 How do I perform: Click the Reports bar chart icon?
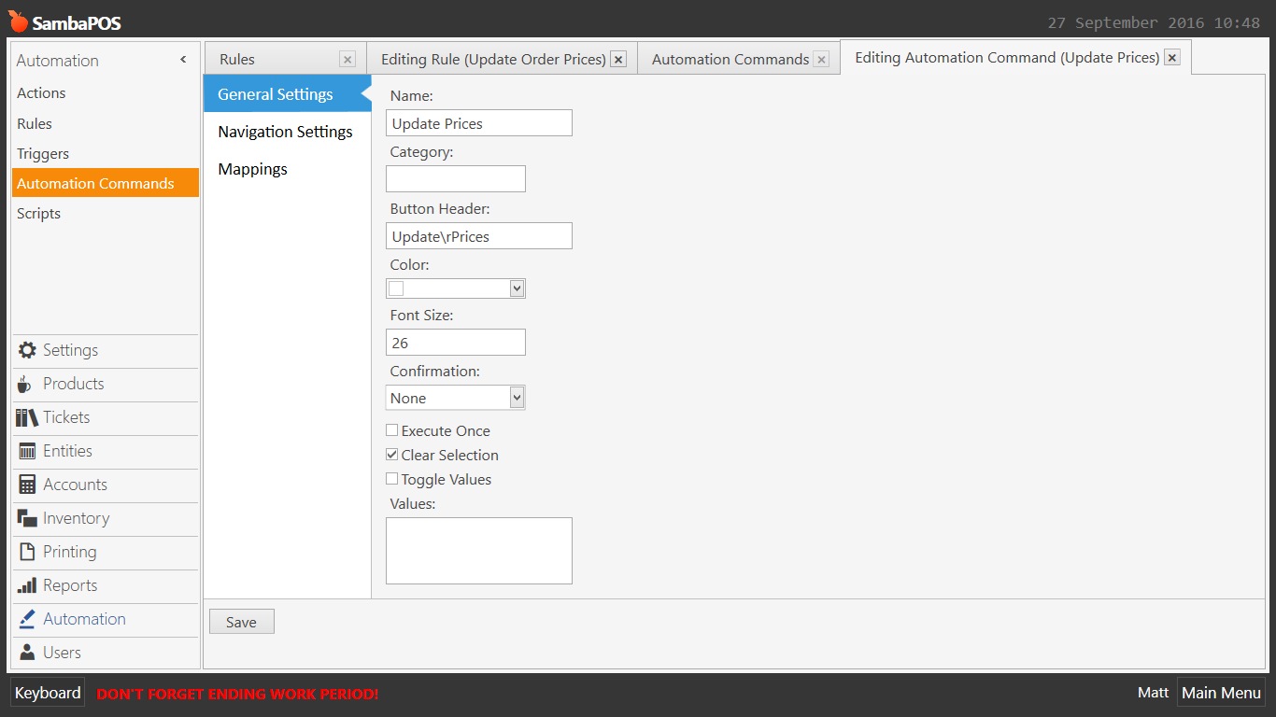tap(27, 585)
